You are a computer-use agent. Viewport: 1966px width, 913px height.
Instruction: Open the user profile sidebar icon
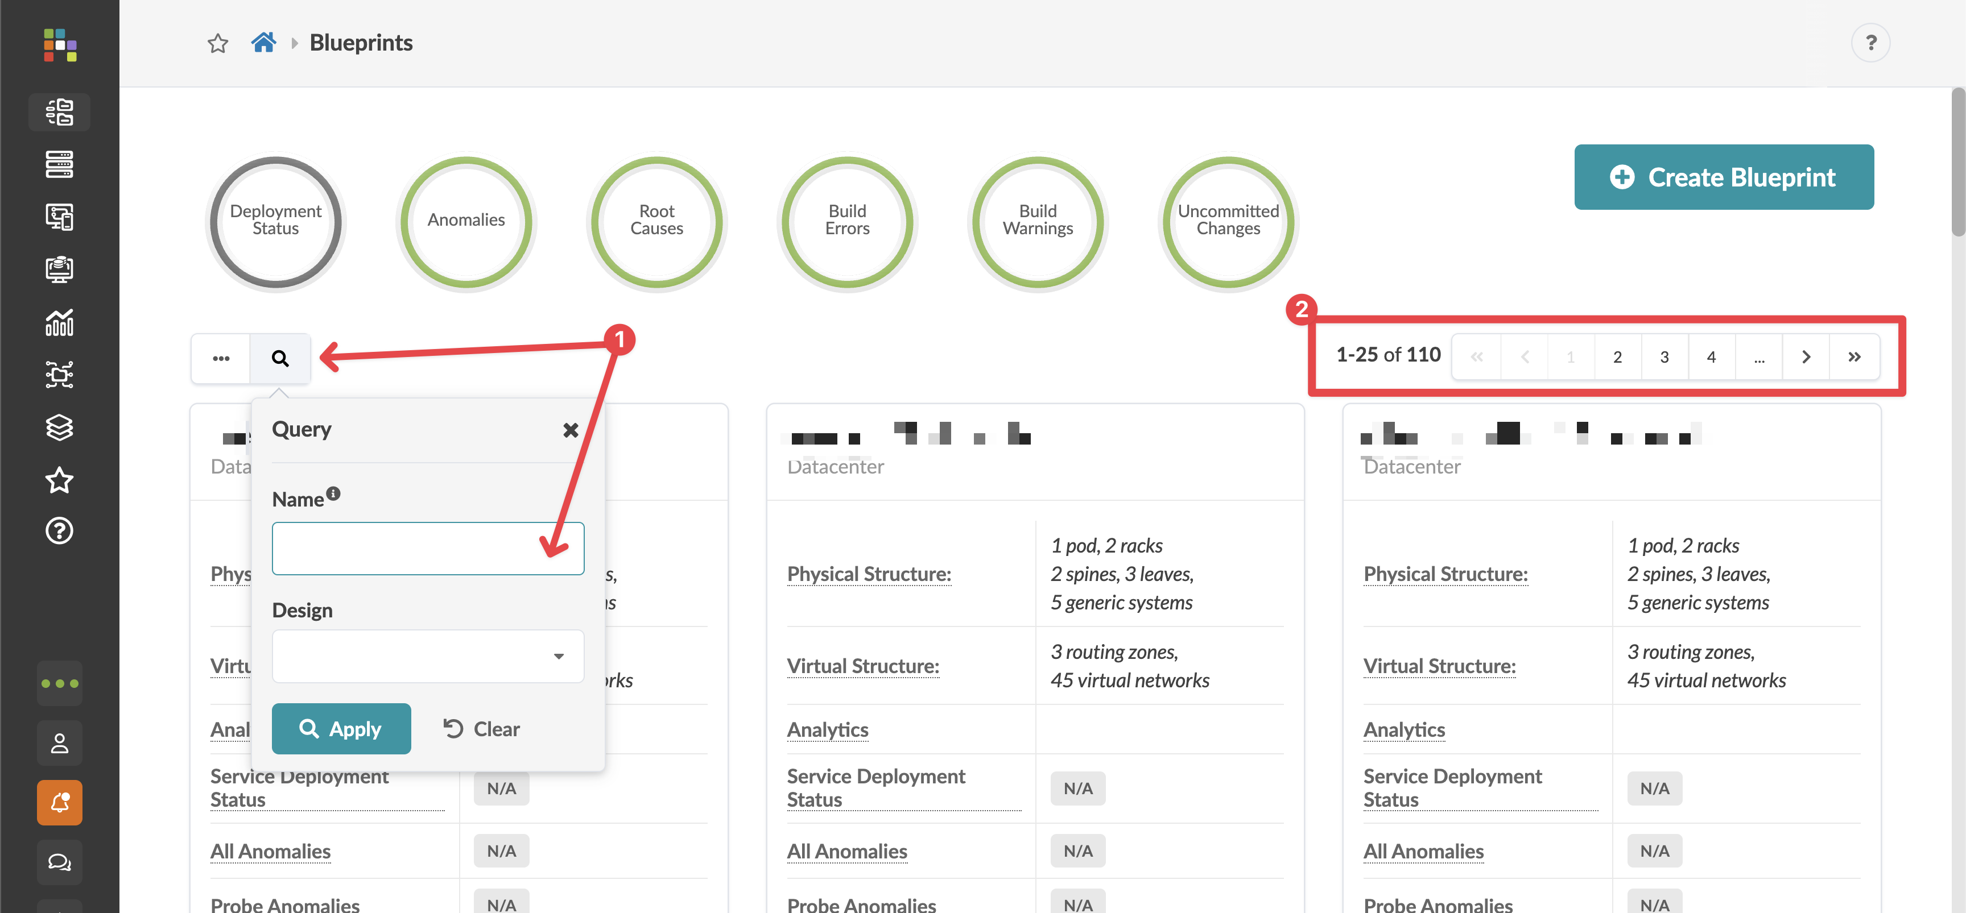point(60,743)
